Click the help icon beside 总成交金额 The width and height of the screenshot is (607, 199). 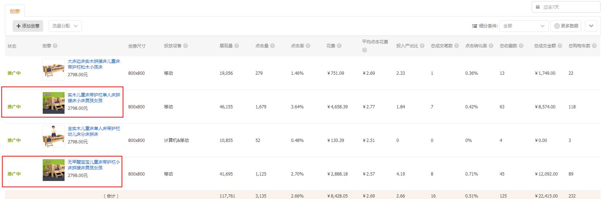560,46
